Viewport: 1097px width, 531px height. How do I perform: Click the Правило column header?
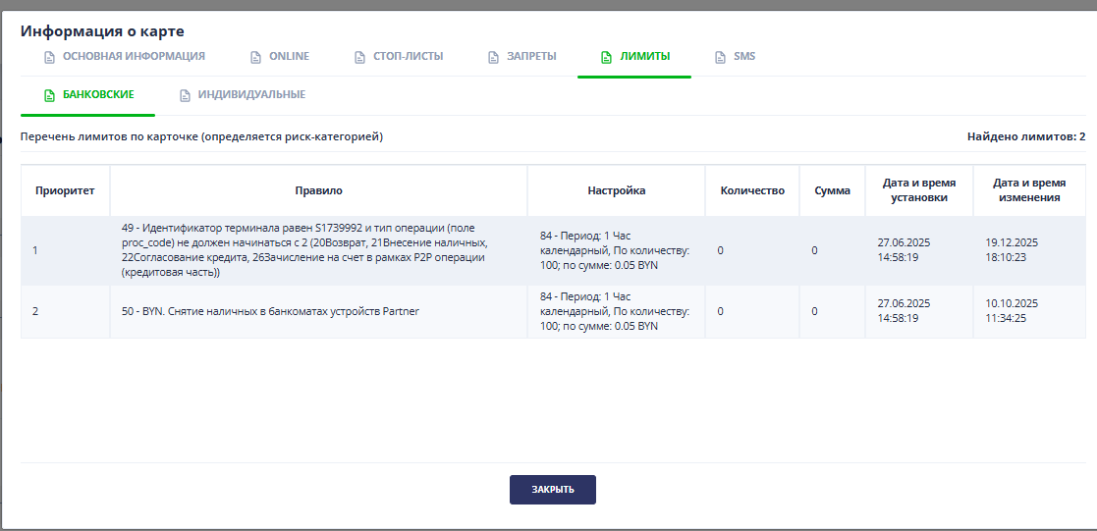[x=318, y=190]
